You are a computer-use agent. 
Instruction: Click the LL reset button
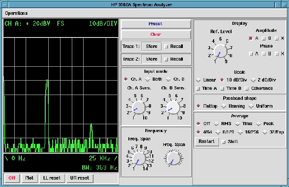(x=52, y=178)
